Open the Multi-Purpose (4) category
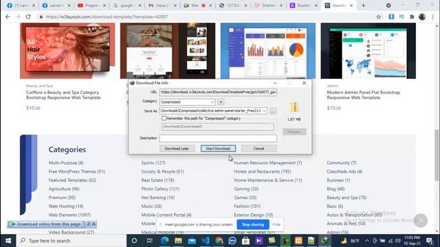The height and width of the screenshot is (247, 440). click(66, 163)
